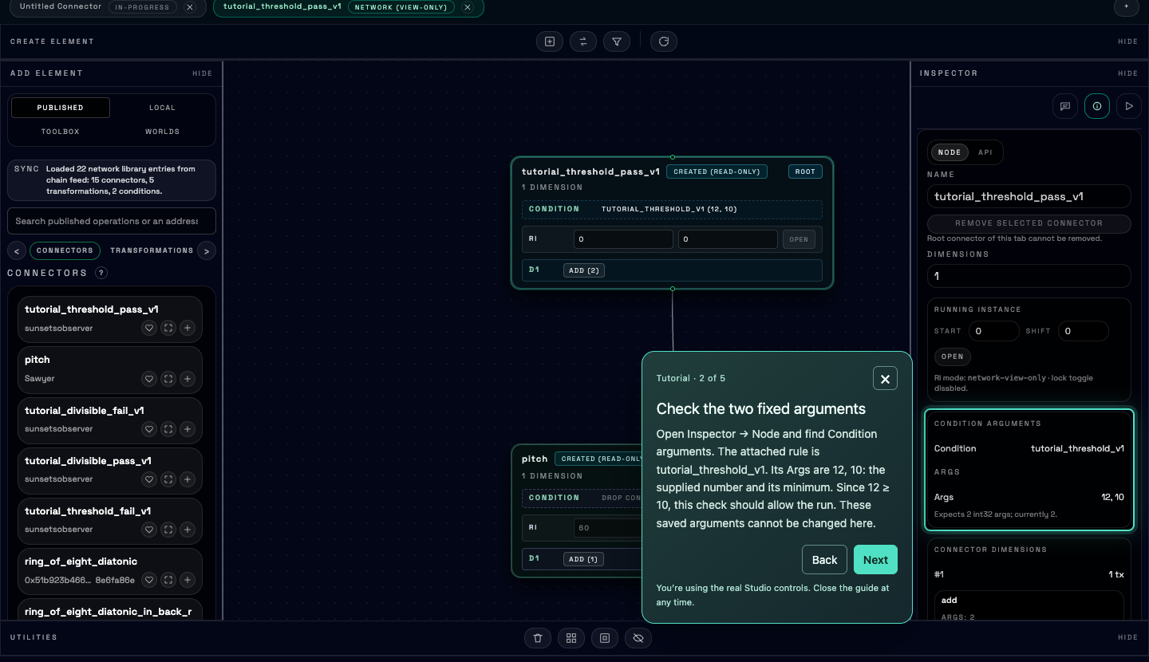This screenshot has height=662, width=1149.
Task: Add tutorial_divisible_pass_v1 using its plus icon
Action: coord(188,479)
